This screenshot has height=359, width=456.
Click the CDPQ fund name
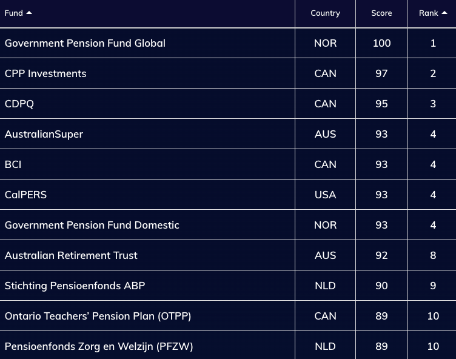pos(19,104)
